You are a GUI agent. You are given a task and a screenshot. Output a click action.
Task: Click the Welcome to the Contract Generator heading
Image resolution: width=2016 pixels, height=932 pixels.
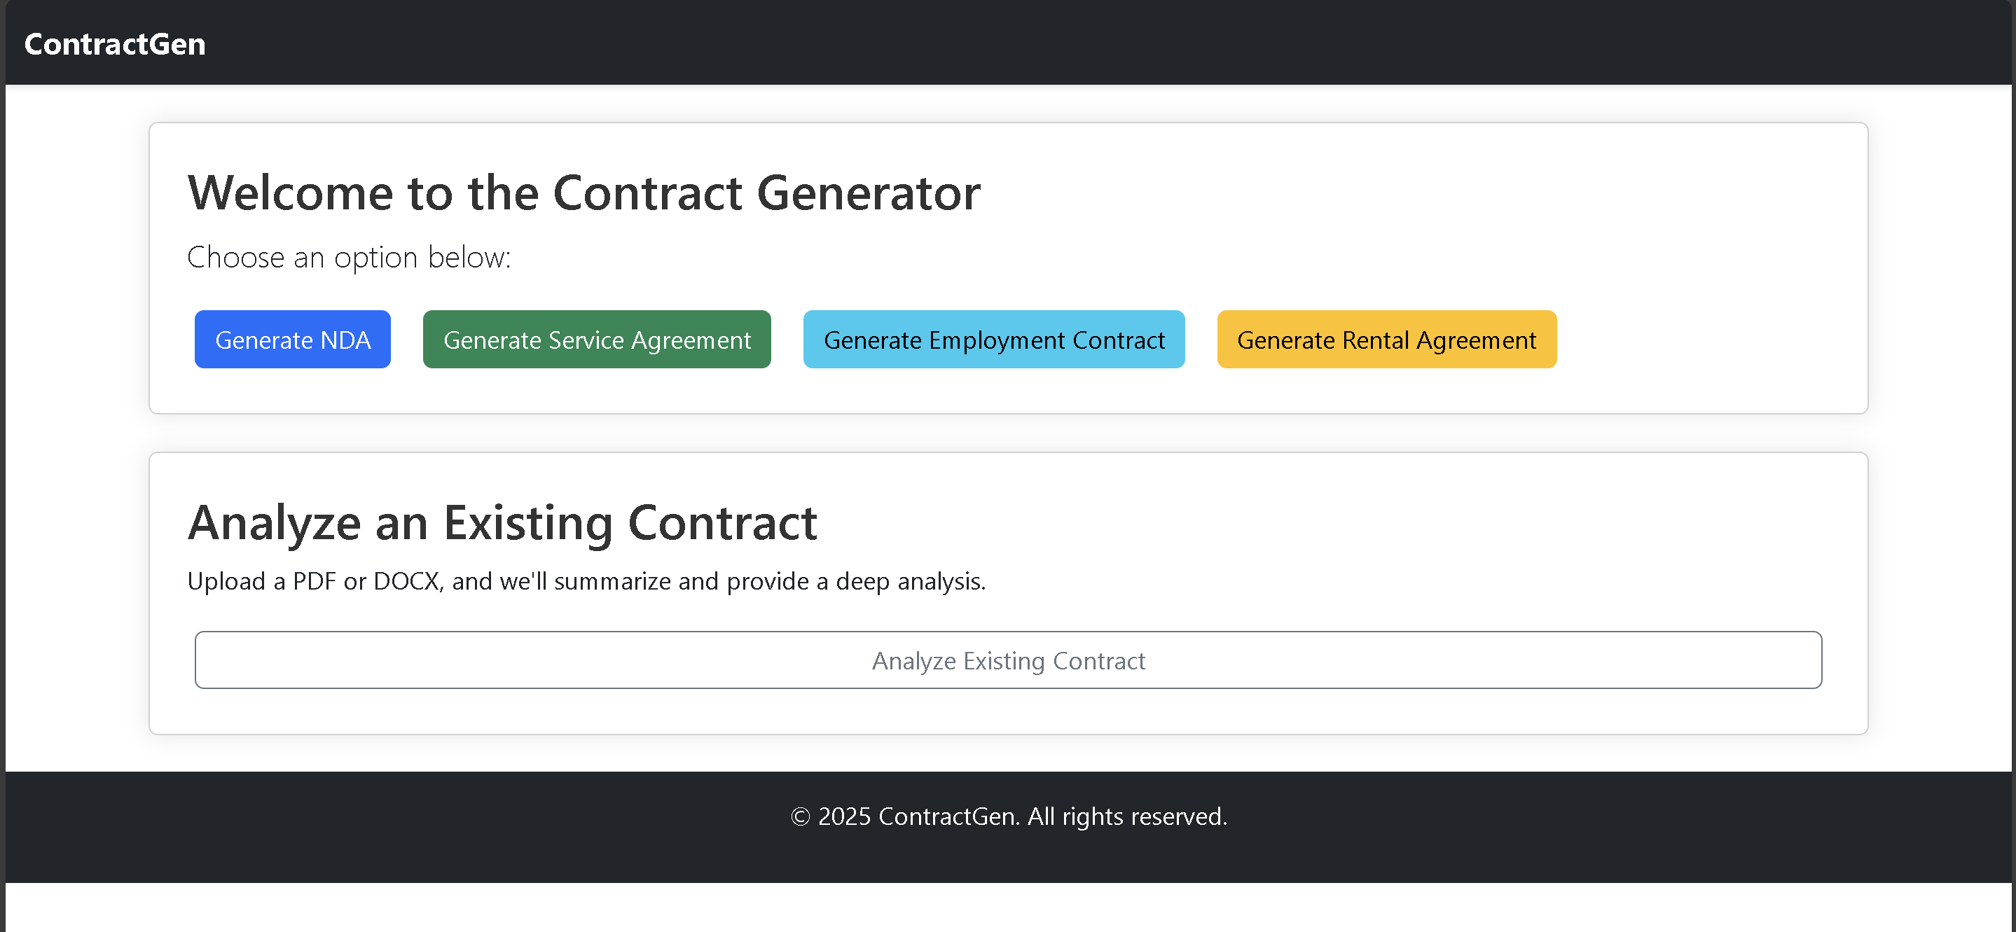(x=584, y=193)
